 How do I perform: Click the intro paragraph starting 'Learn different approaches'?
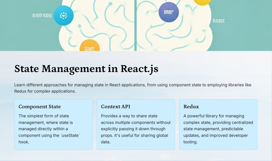(133, 88)
